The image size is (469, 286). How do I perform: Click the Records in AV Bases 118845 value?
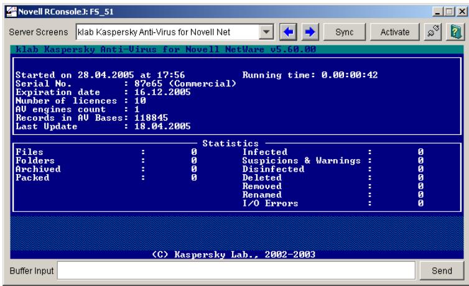(151, 118)
